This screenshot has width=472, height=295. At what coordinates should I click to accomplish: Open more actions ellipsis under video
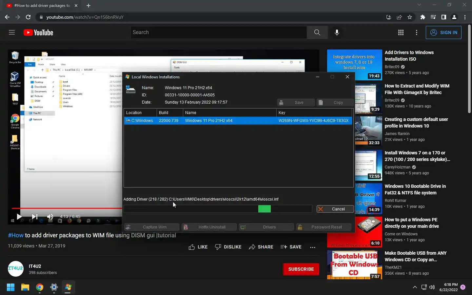pyautogui.click(x=313, y=247)
